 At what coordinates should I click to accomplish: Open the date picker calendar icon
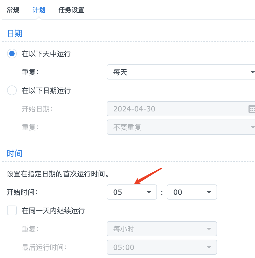[x=252, y=109]
